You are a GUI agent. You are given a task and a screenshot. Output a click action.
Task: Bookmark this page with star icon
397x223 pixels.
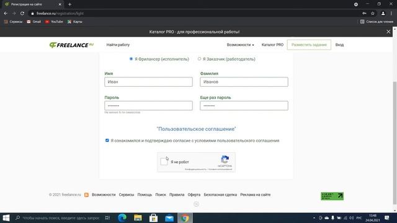(373, 14)
